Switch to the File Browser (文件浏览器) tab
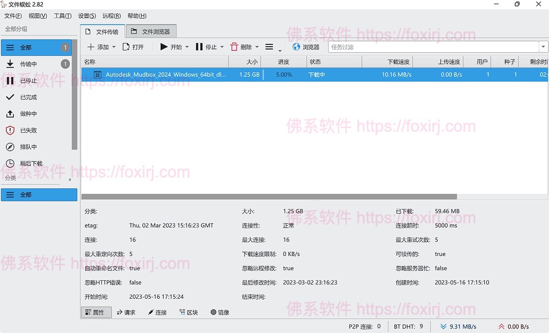549x333 pixels. [151, 32]
